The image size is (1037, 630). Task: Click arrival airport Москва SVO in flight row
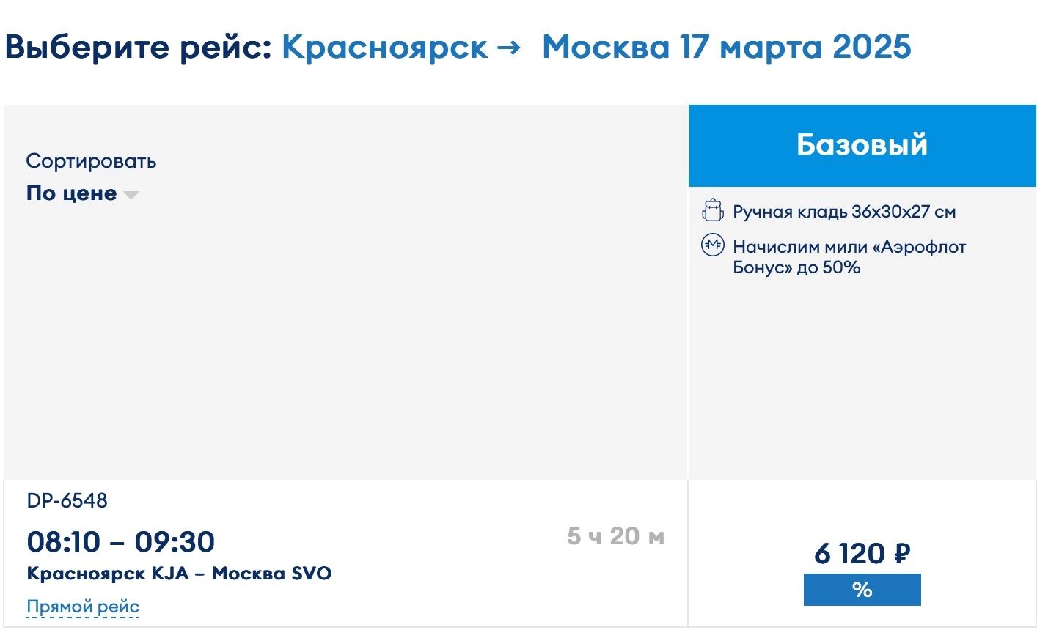[271, 574]
